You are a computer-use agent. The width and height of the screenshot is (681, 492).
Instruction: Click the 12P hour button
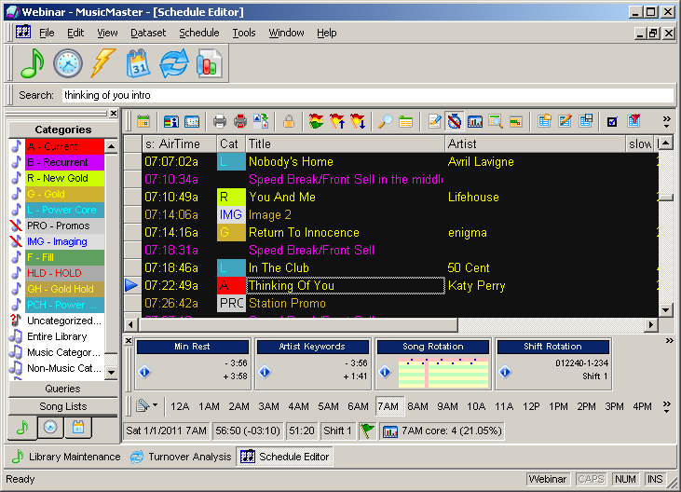tap(531, 406)
